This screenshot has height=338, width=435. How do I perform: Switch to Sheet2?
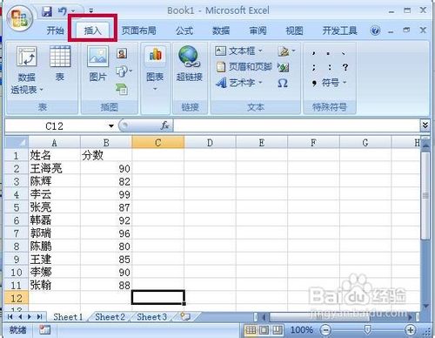[110, 317]
